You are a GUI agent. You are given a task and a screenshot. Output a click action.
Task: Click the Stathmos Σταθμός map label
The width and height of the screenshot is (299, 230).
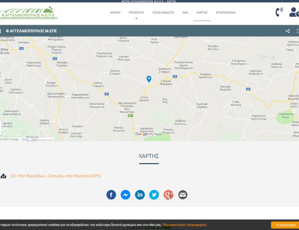point(165,70)
